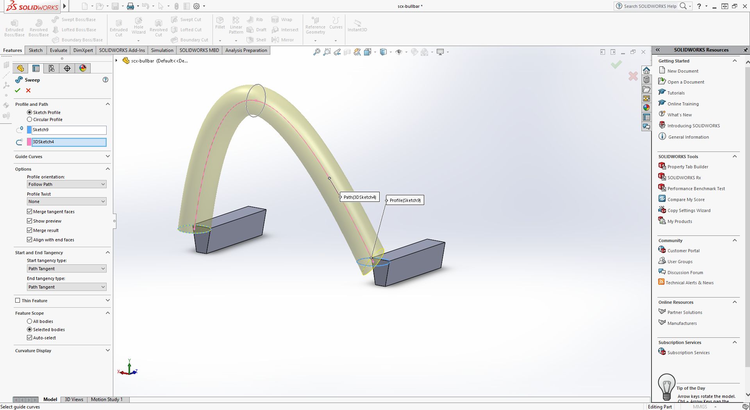This screenshot has height=410, width=750.
Task: Toggle Instant3D in the Features ribbon
Action: pos(357,26)
